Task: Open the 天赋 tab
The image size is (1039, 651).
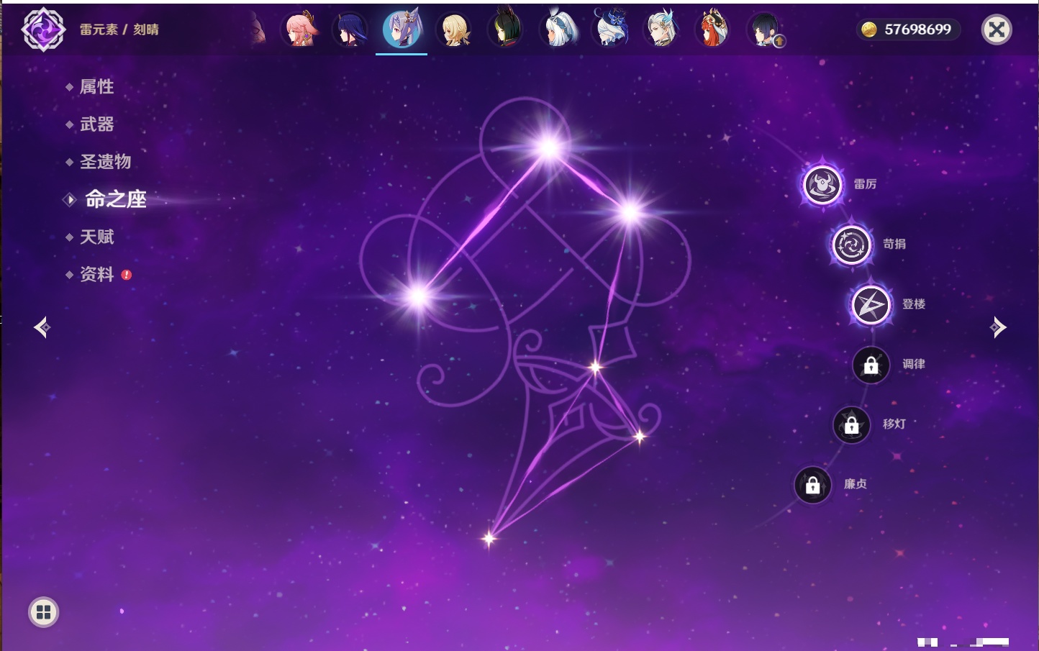Action: tap(96, 237)
